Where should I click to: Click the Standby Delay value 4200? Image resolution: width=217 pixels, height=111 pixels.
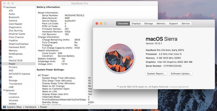coord(91,102)
